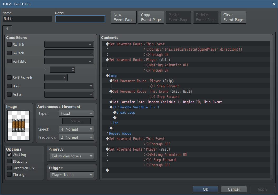Open the Self Switch dropdown

[x=56, y=78]
